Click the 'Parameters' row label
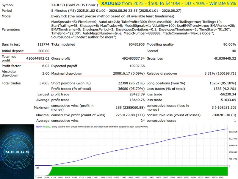 11,30
